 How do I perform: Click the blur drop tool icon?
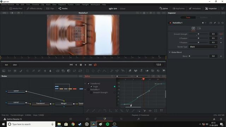point(50,71)
